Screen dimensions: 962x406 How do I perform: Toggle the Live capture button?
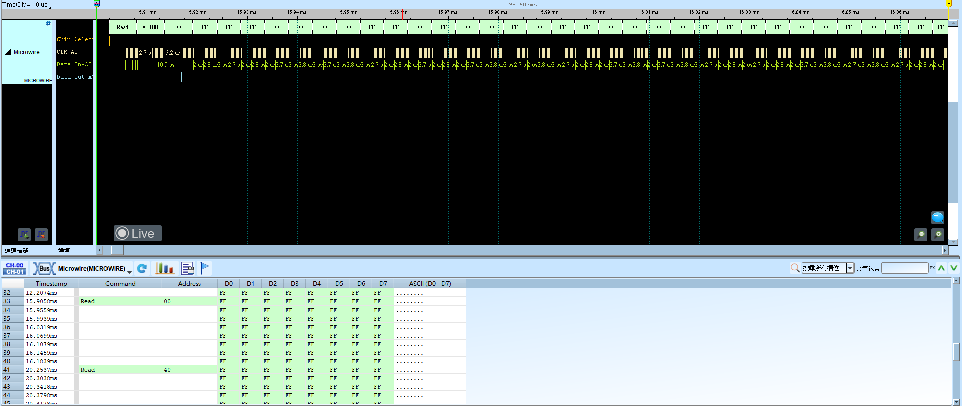[x=137, y=233]
